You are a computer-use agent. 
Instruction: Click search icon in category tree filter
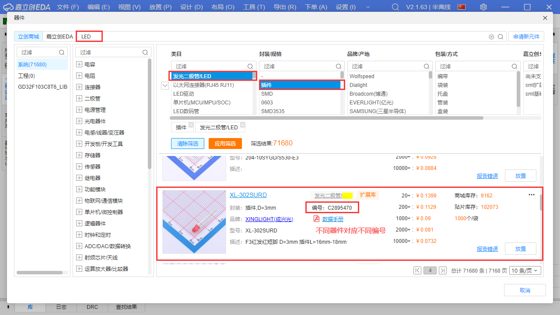(x=145, y=52)
